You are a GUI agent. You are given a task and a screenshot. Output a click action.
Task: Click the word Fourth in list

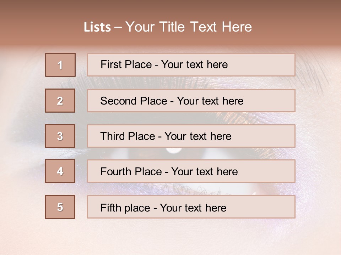click(115, 171)
